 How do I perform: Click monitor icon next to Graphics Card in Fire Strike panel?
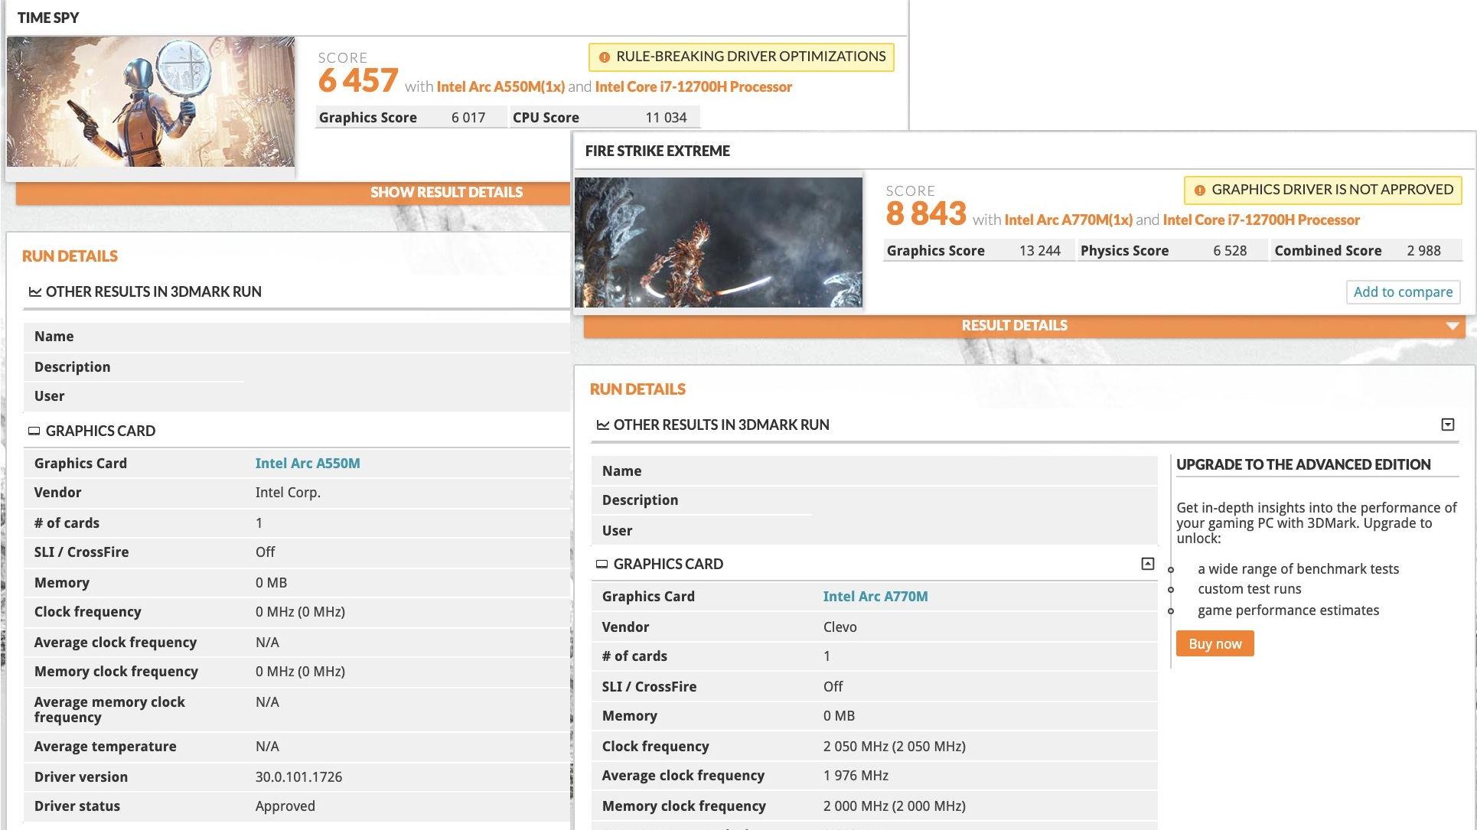(602, 564)
